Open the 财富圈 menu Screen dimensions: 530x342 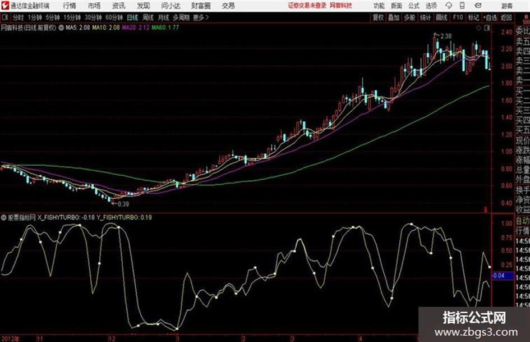201,6
